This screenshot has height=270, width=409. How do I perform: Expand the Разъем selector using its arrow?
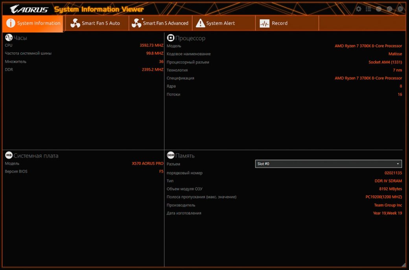398,164
